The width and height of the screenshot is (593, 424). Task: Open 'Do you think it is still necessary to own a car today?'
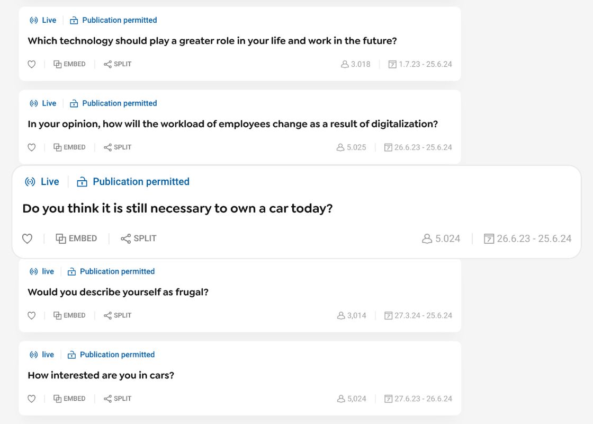pyautogui.click(x=177, y=209)
